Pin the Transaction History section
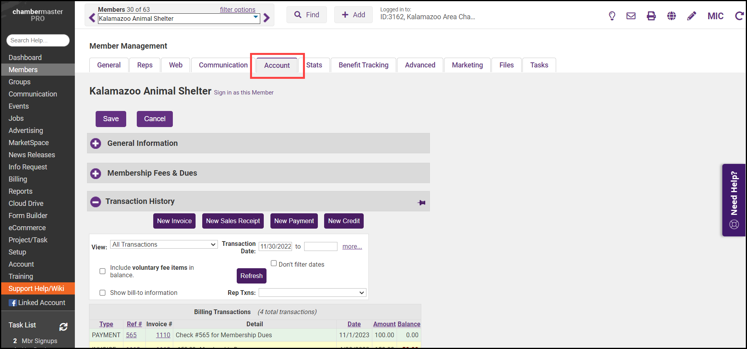 tap(421, 203)
